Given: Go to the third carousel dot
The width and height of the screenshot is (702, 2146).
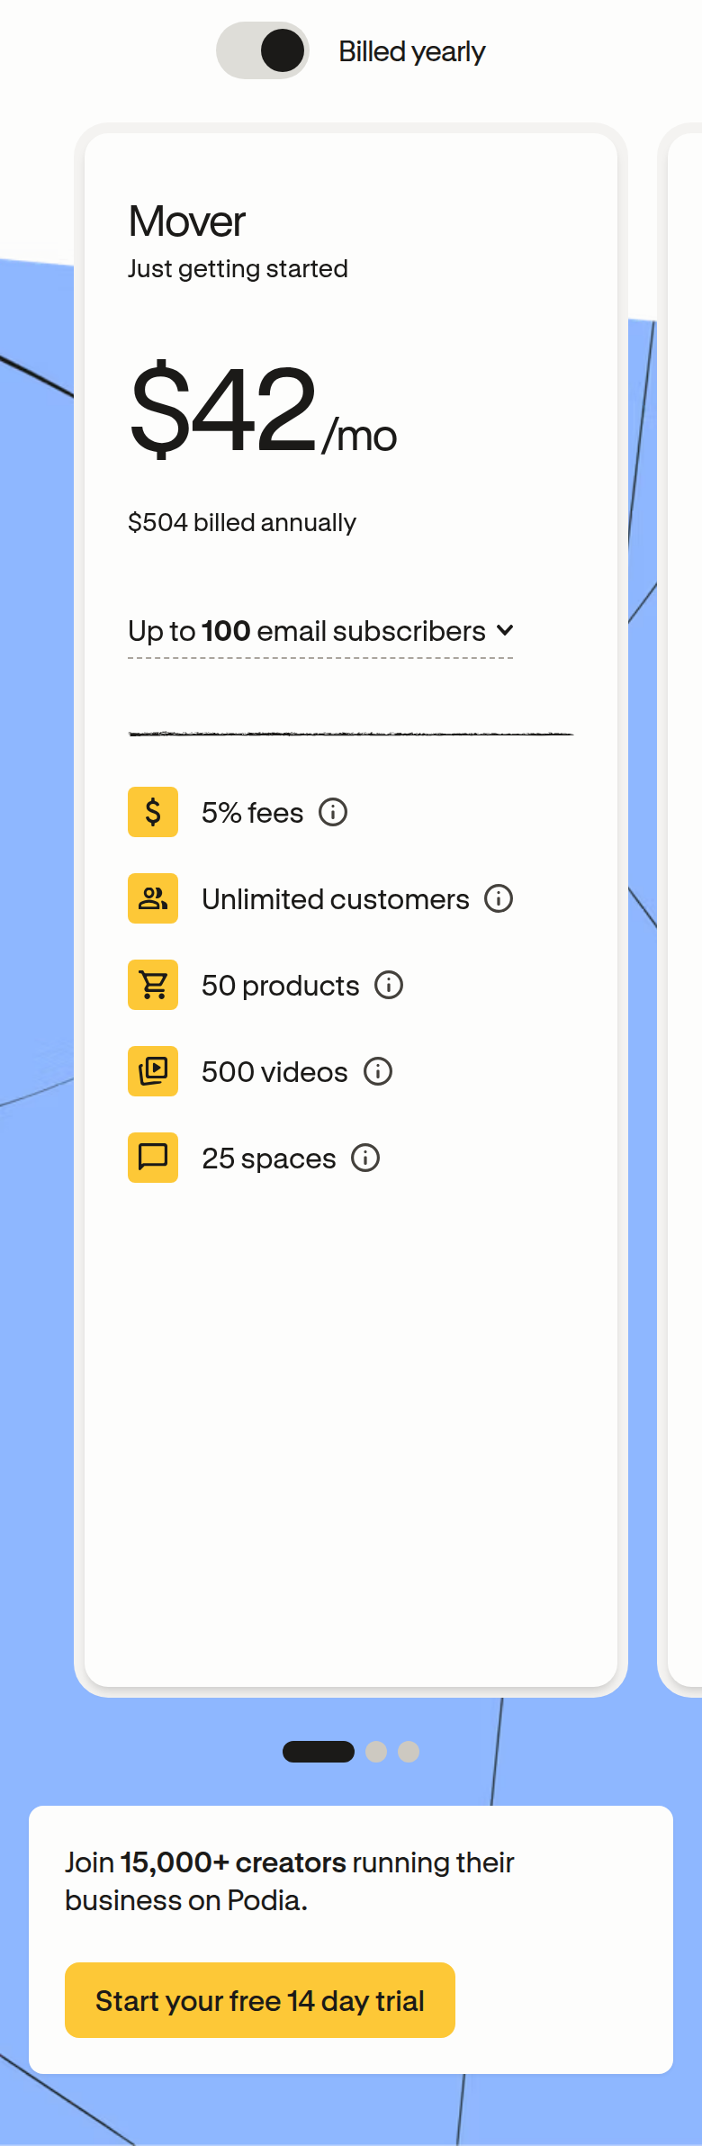Looking at the screenshot, I should coord(409,1752).
